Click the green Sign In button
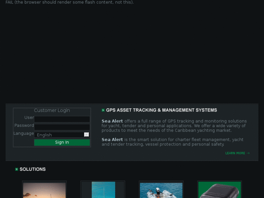Screen dimensions: 264x198 pos(62,142)
